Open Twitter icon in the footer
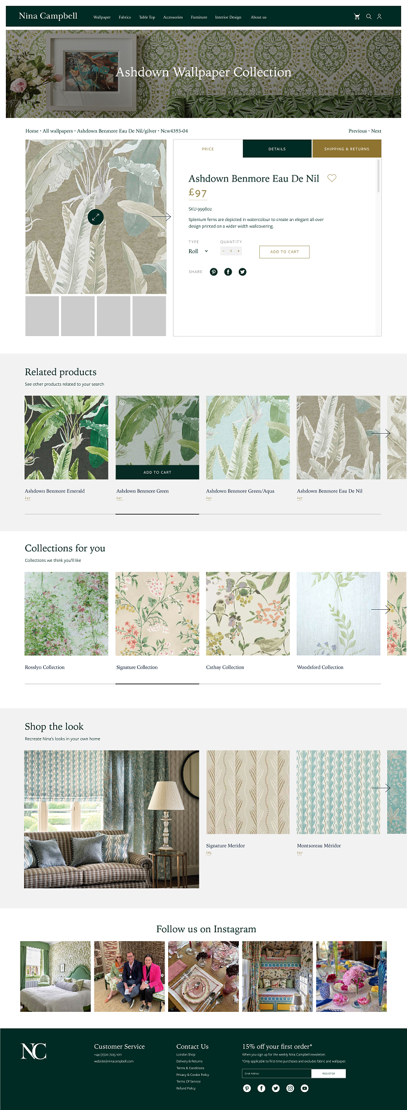 pyautogui.click(x=275, y=1088)
